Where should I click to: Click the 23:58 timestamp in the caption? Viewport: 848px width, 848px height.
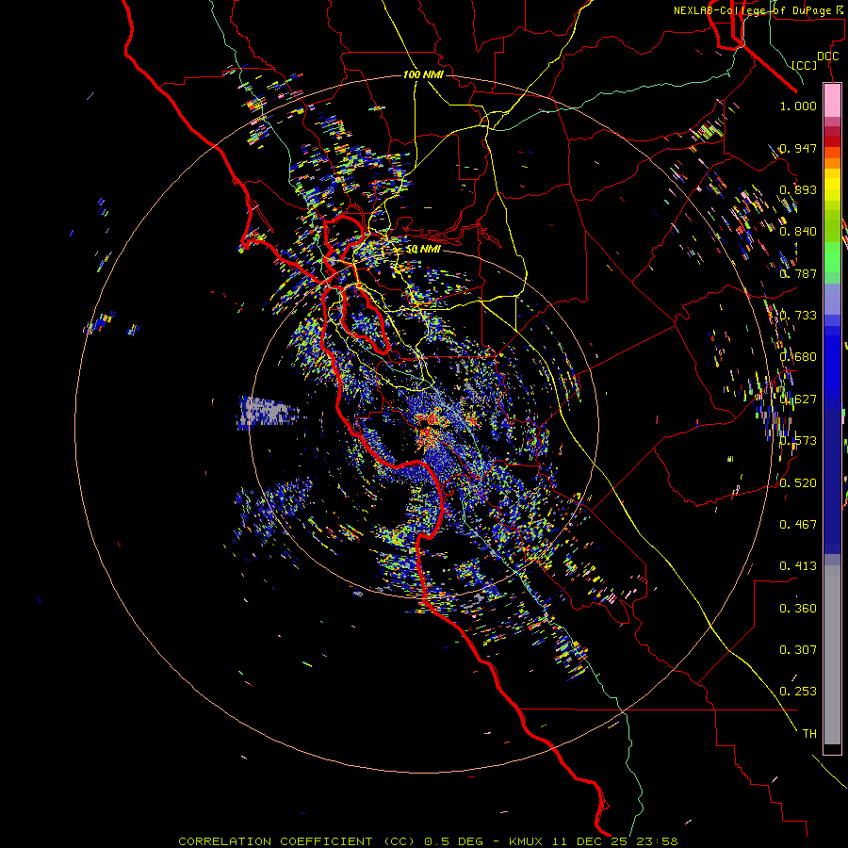click(x=658, y=841)
